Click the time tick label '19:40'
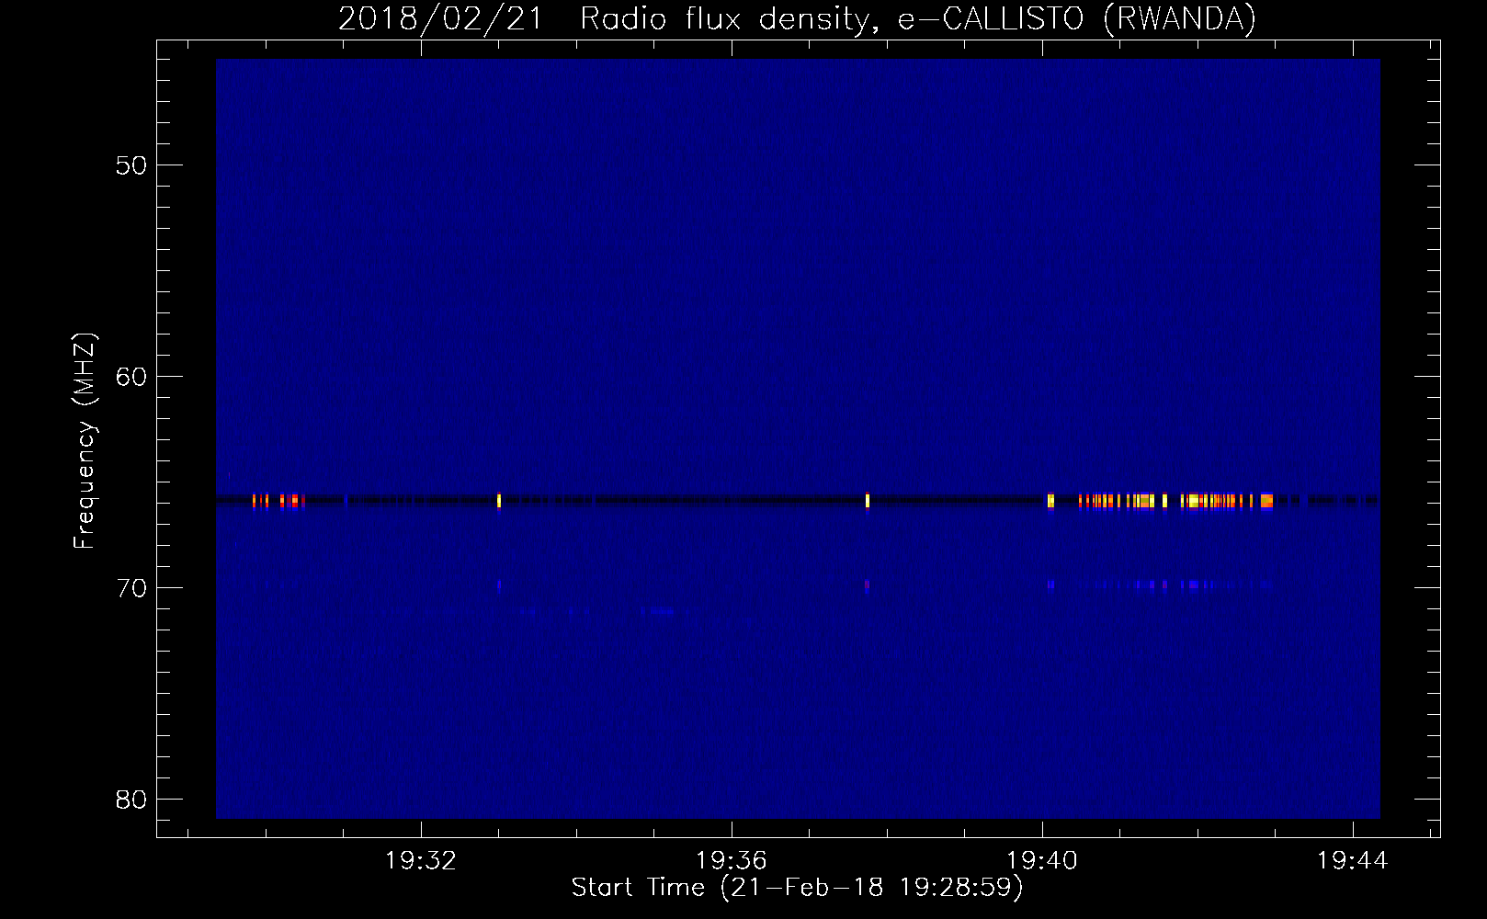Image resolution: width=1487 pixels, height=919 pixels. [x=1041, y=861]
